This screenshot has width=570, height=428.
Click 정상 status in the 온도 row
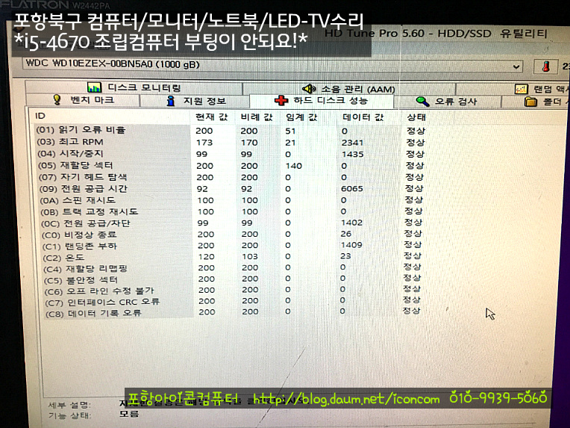point(413,255)
